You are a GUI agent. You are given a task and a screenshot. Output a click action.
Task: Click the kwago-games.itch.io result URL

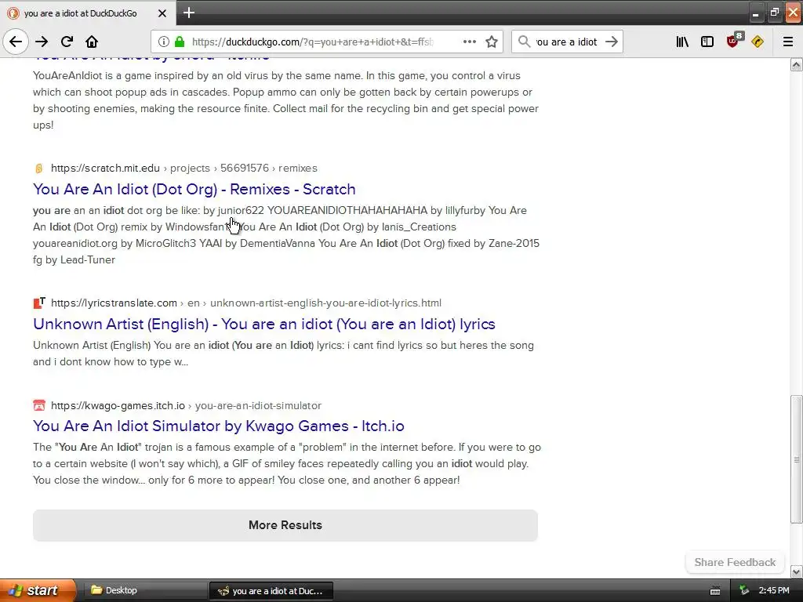tap(187, 405)
